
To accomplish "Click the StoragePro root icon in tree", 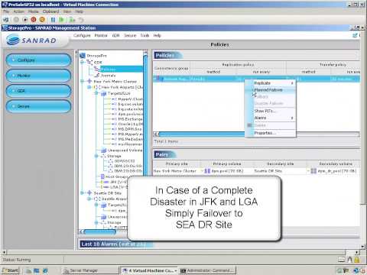I will point(83,55).
